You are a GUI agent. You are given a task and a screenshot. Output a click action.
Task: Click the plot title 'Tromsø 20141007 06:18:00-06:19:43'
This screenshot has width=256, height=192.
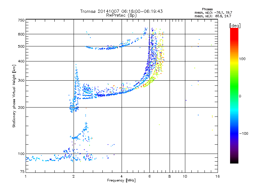click(121, 11)
